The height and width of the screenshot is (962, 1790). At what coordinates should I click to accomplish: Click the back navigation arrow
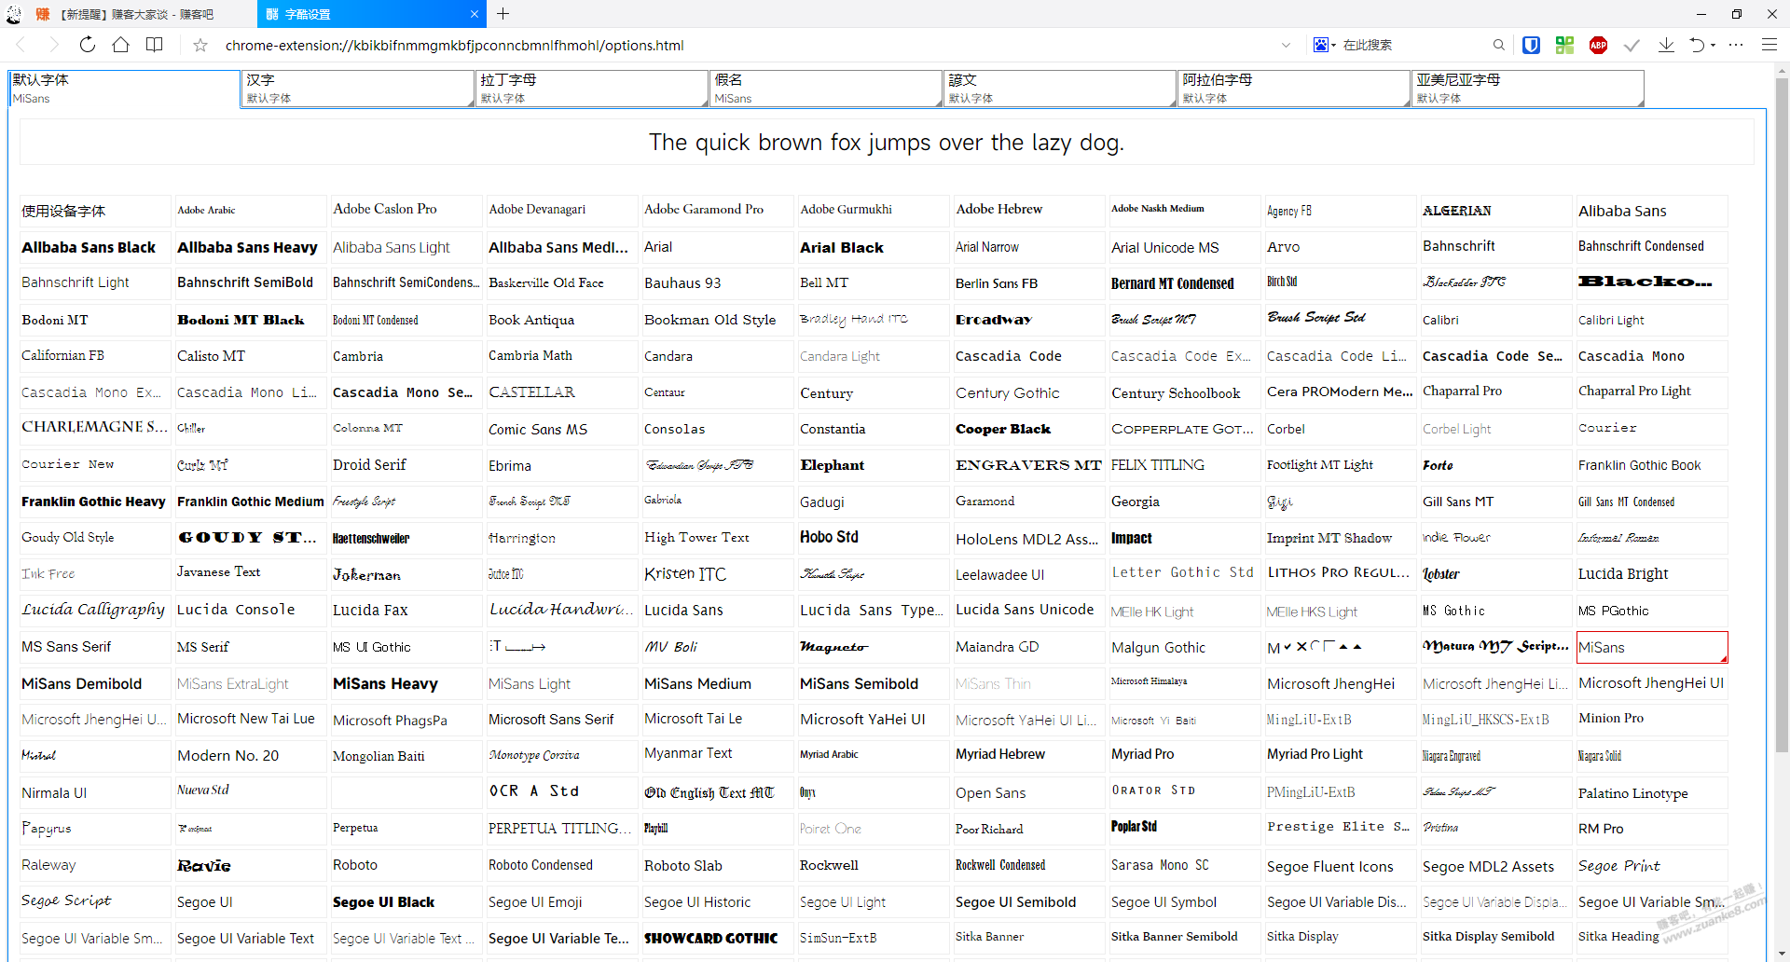[21, 45]
